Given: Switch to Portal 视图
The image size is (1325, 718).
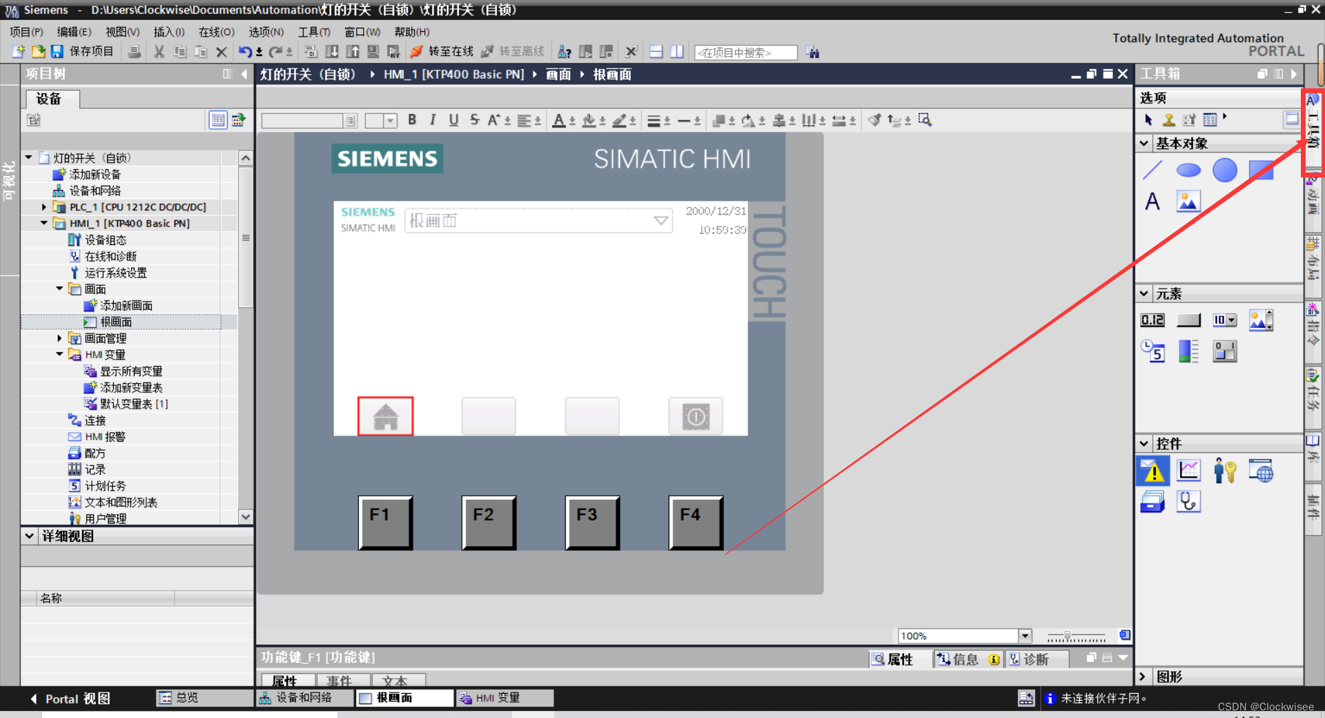Looking at the screenshot, I should [x=70, y=699].
